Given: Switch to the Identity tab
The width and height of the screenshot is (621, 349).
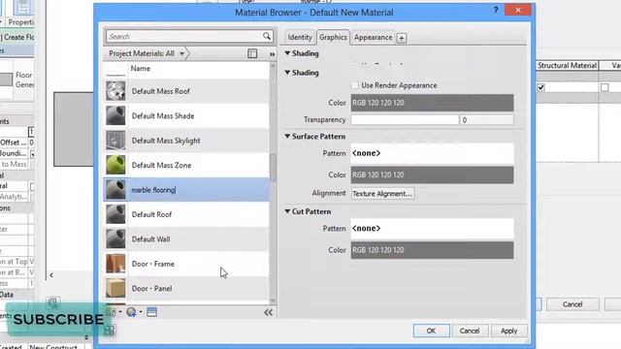Looking at the screenshot, I should tap(300, 37).
